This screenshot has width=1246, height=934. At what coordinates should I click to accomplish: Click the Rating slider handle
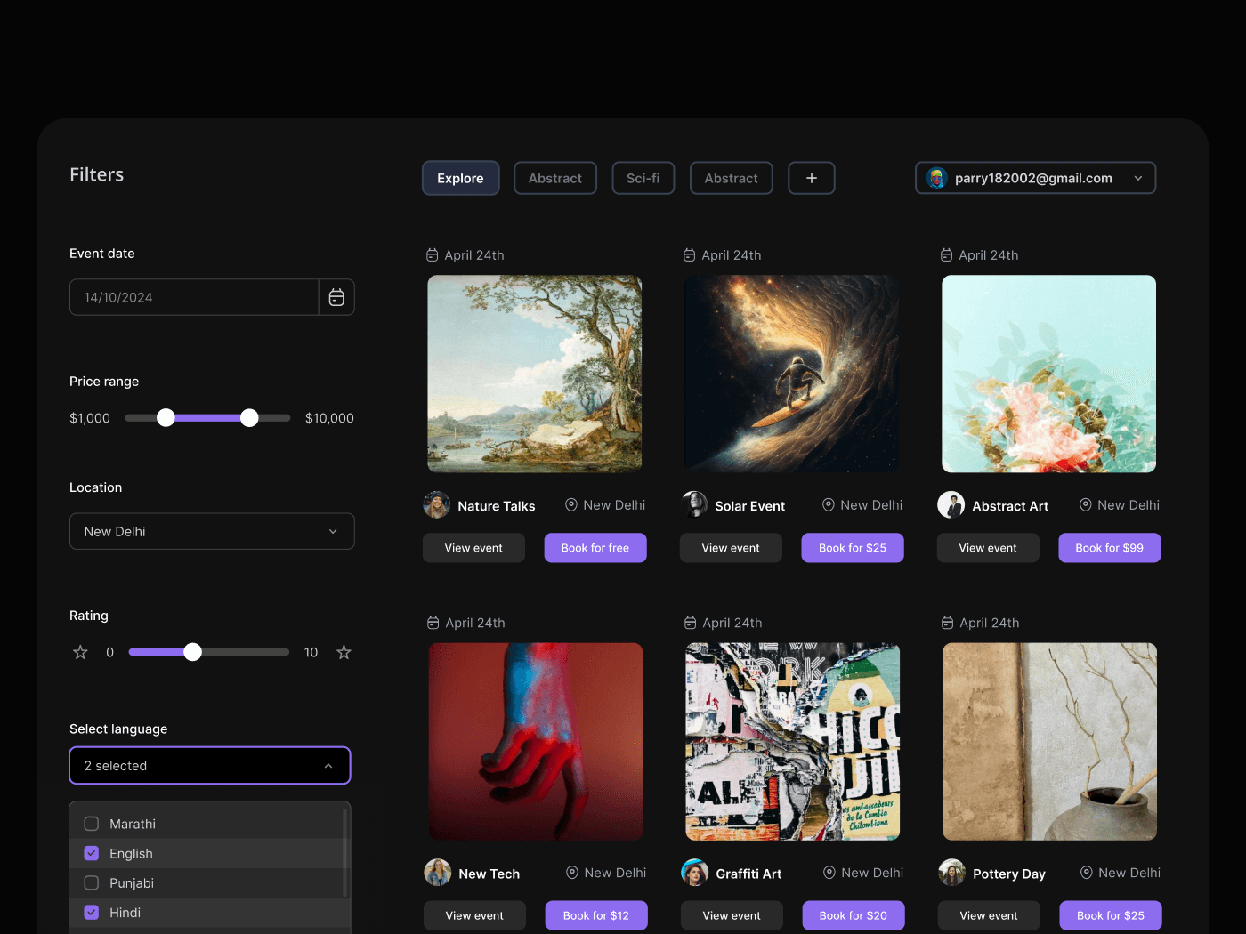coord(192,652)
